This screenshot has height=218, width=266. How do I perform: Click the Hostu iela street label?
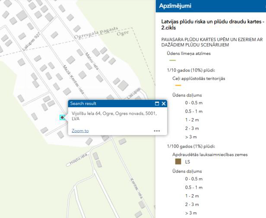78,159
